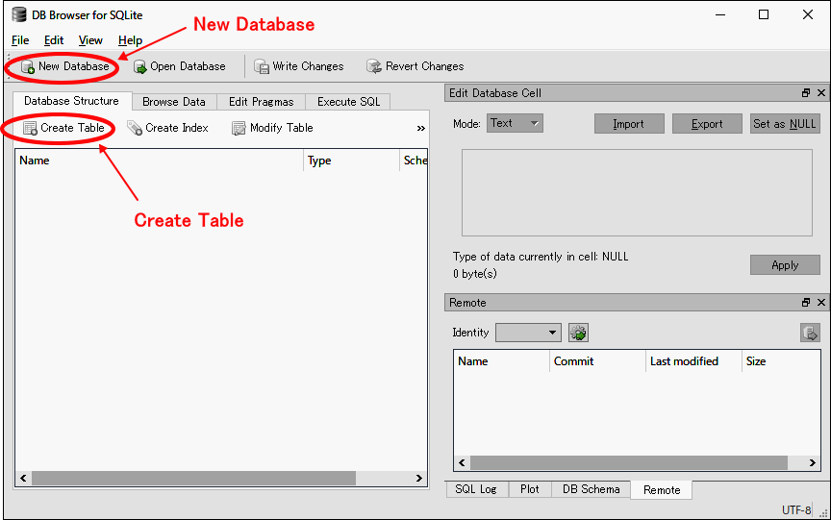This screenshot has height=520, width=831.
Task: Click the Create Table icon
Action: pos(30,128)
